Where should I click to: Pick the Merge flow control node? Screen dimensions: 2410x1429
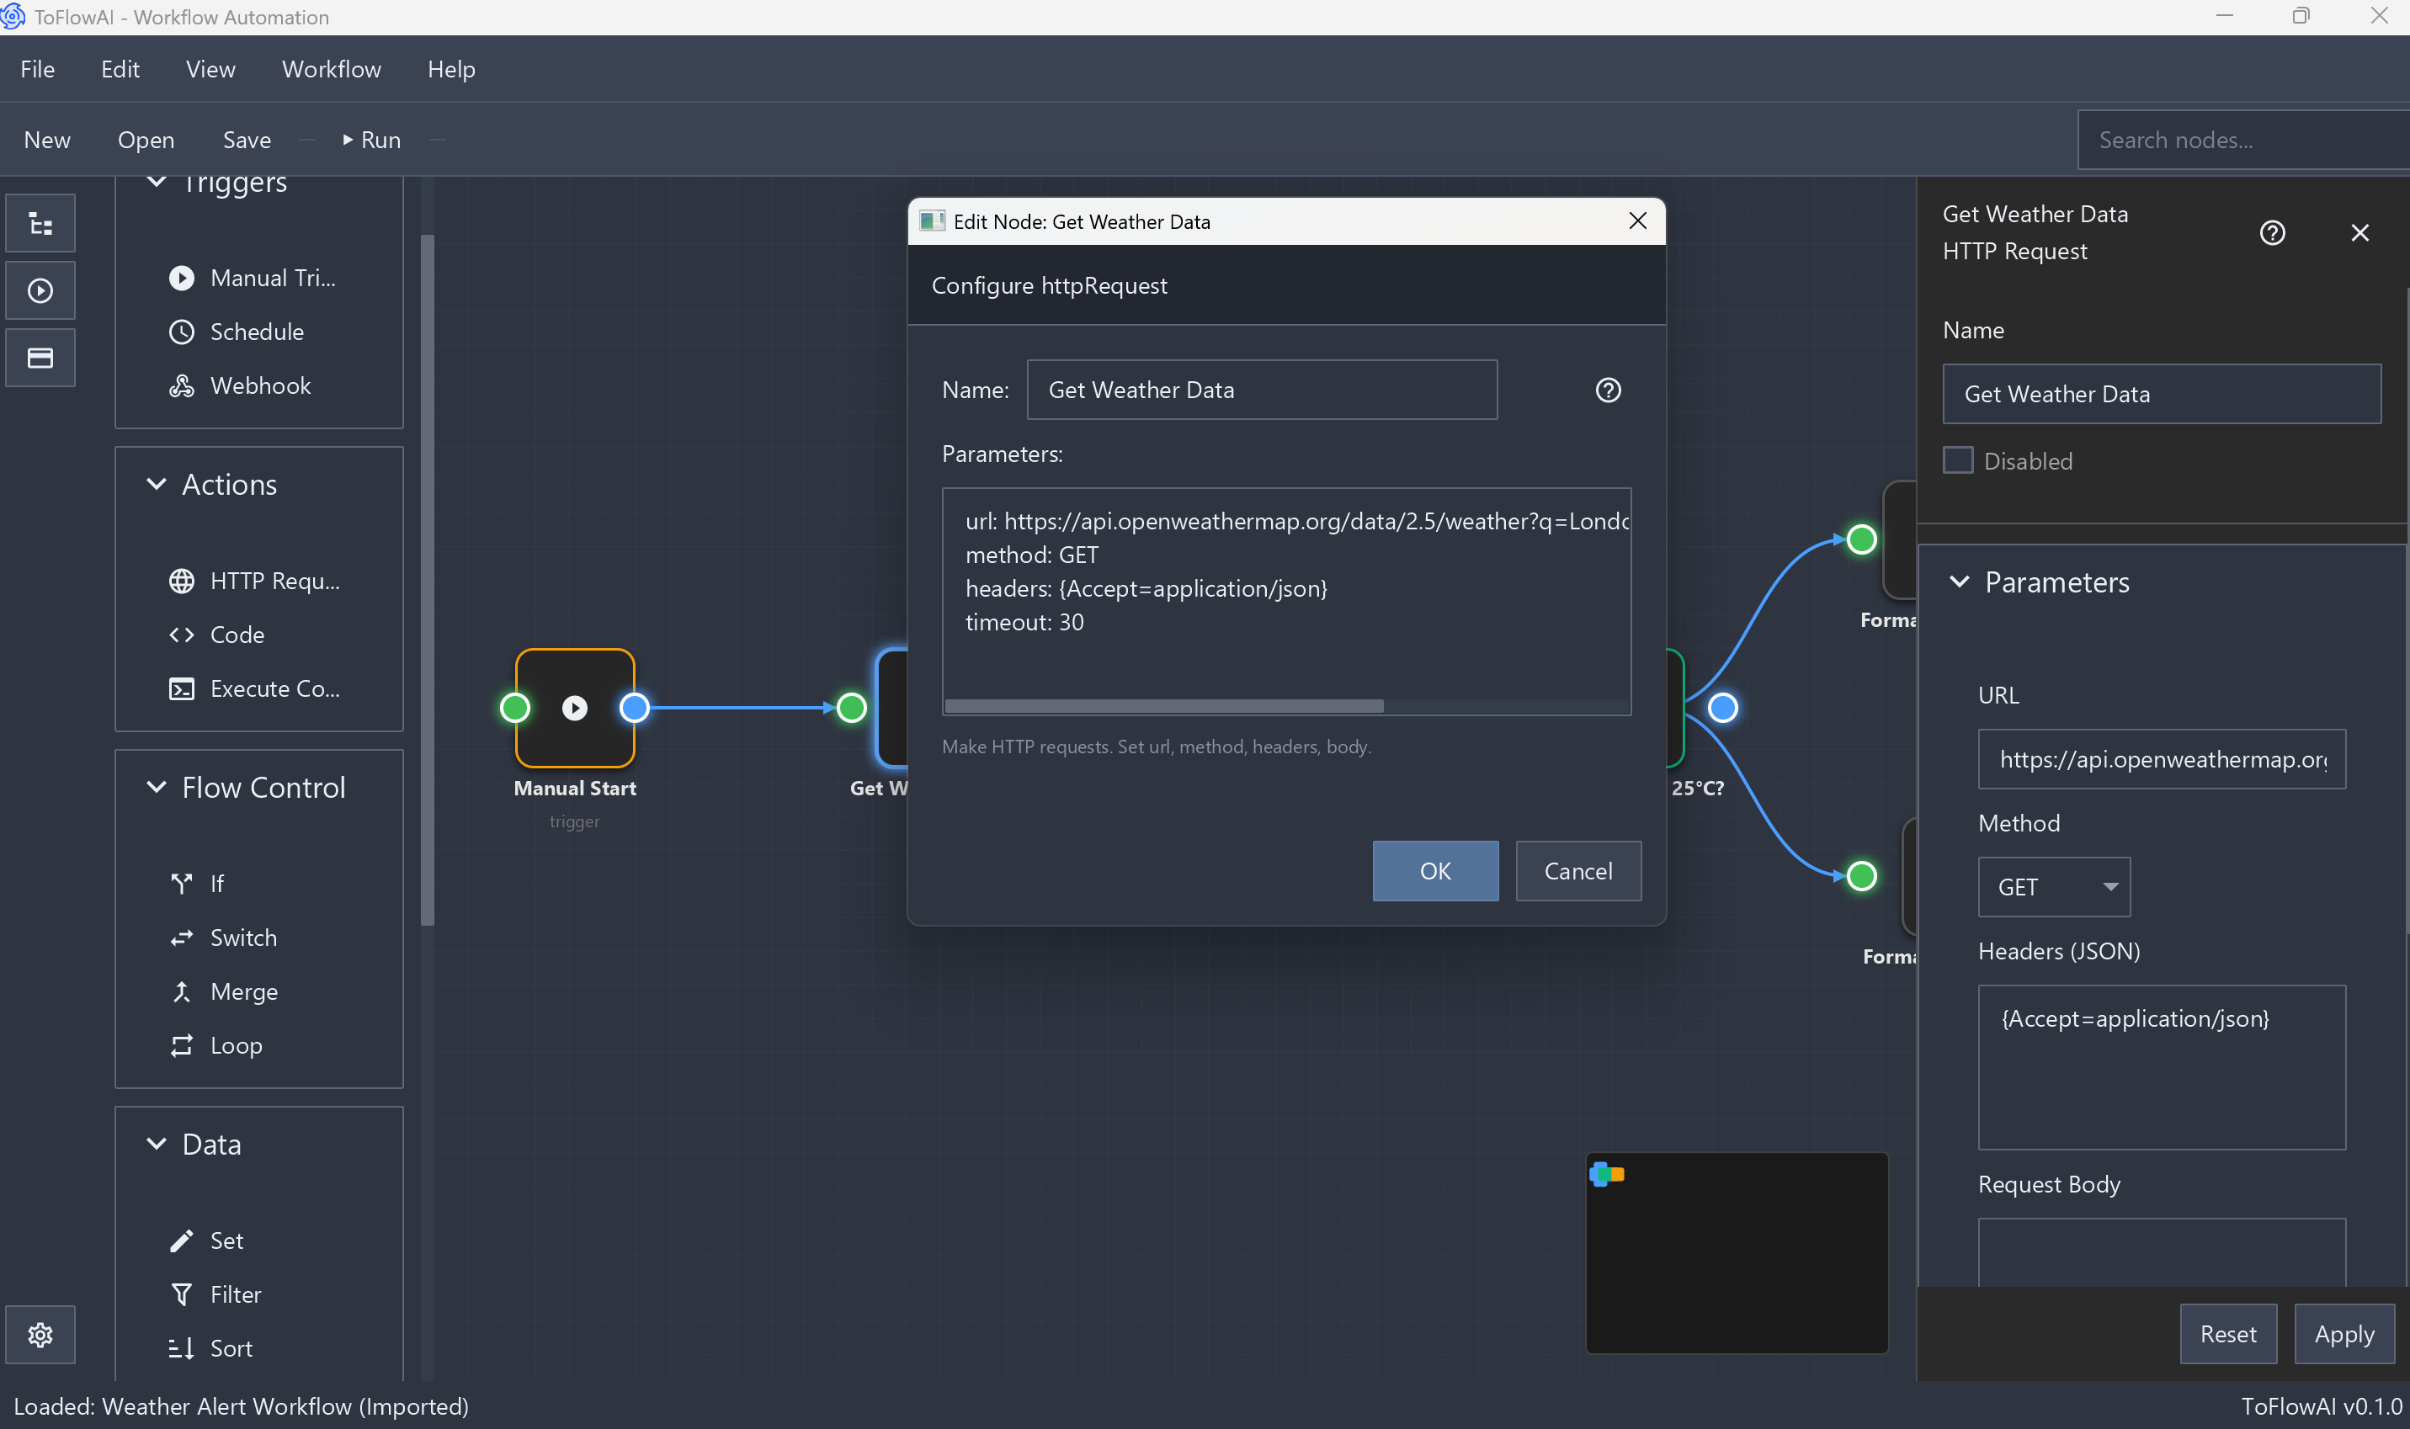(x=247, y=991)
